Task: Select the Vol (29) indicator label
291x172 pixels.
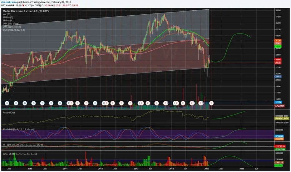Action: tap(7, 14)
